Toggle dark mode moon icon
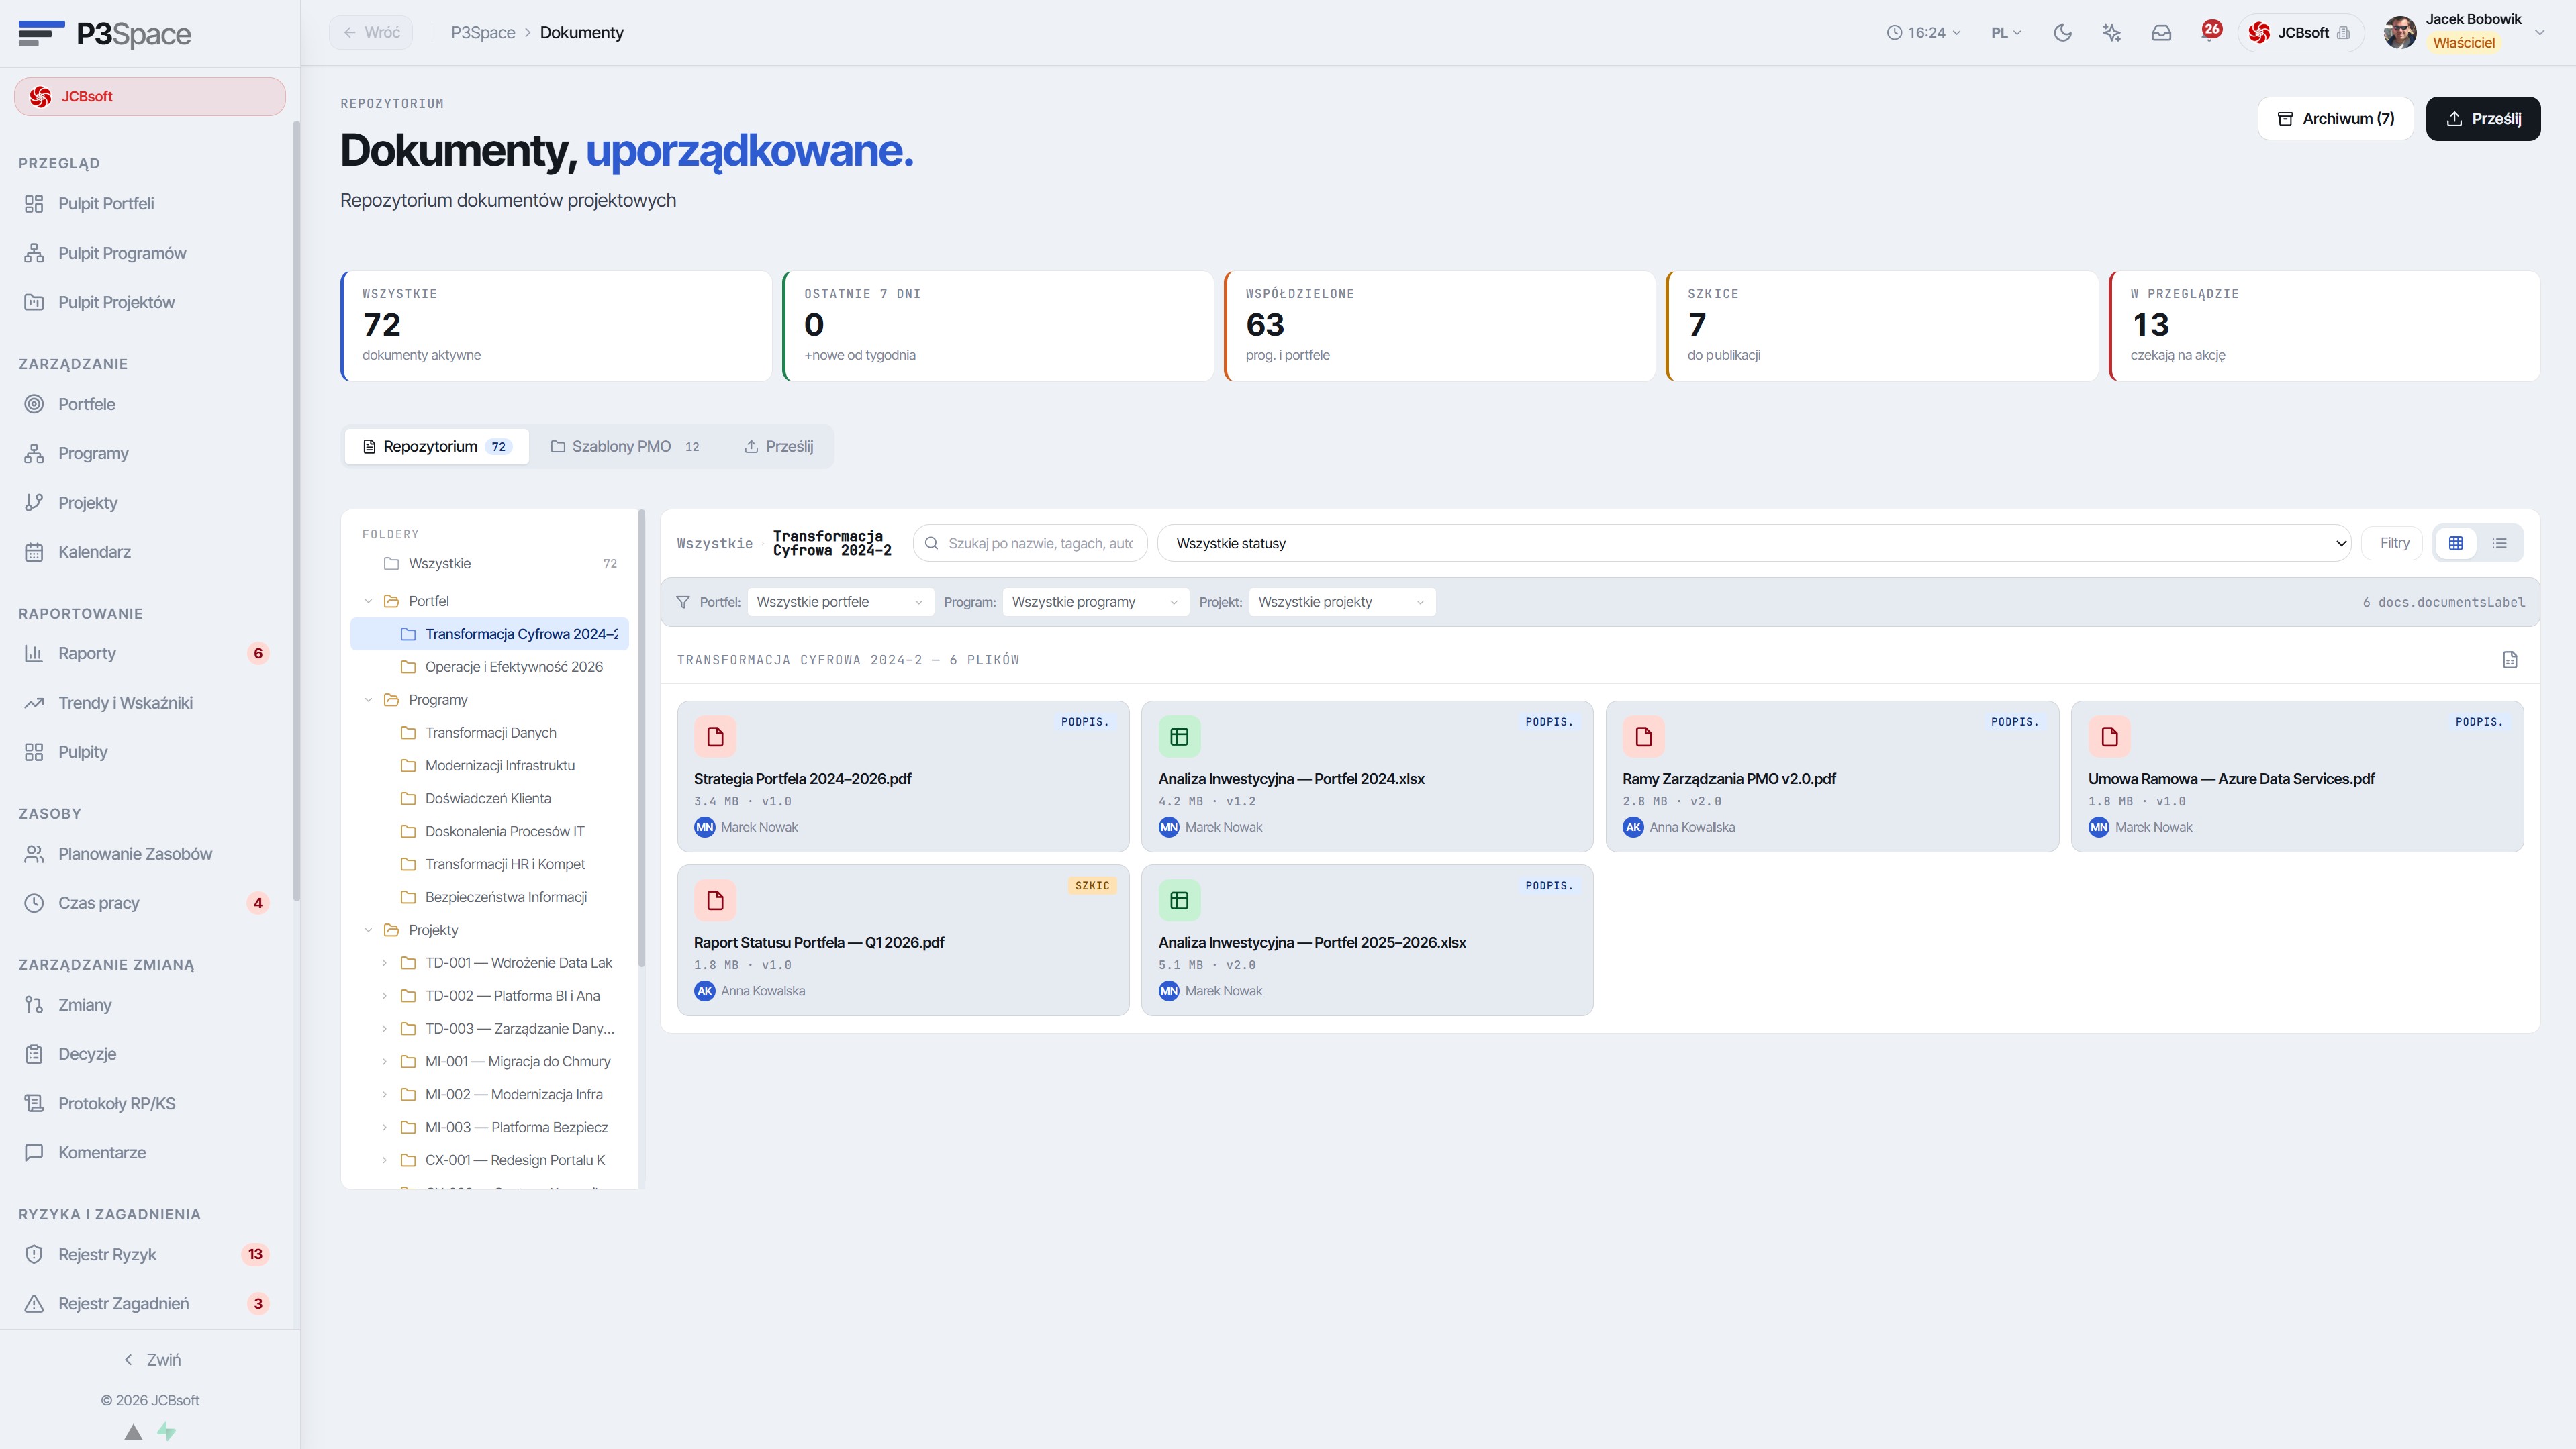The height and width of the screenshot is (1449, 2576). tap(2062, 33)
